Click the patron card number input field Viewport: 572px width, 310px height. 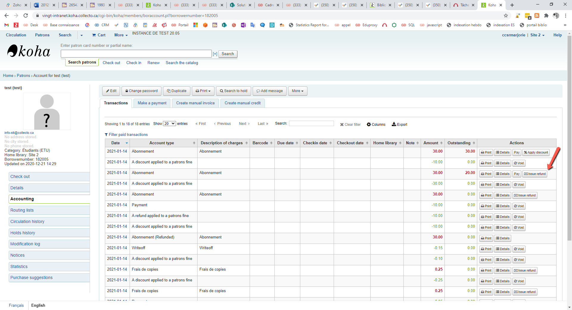pyautogui.click(x=136, y=54)
